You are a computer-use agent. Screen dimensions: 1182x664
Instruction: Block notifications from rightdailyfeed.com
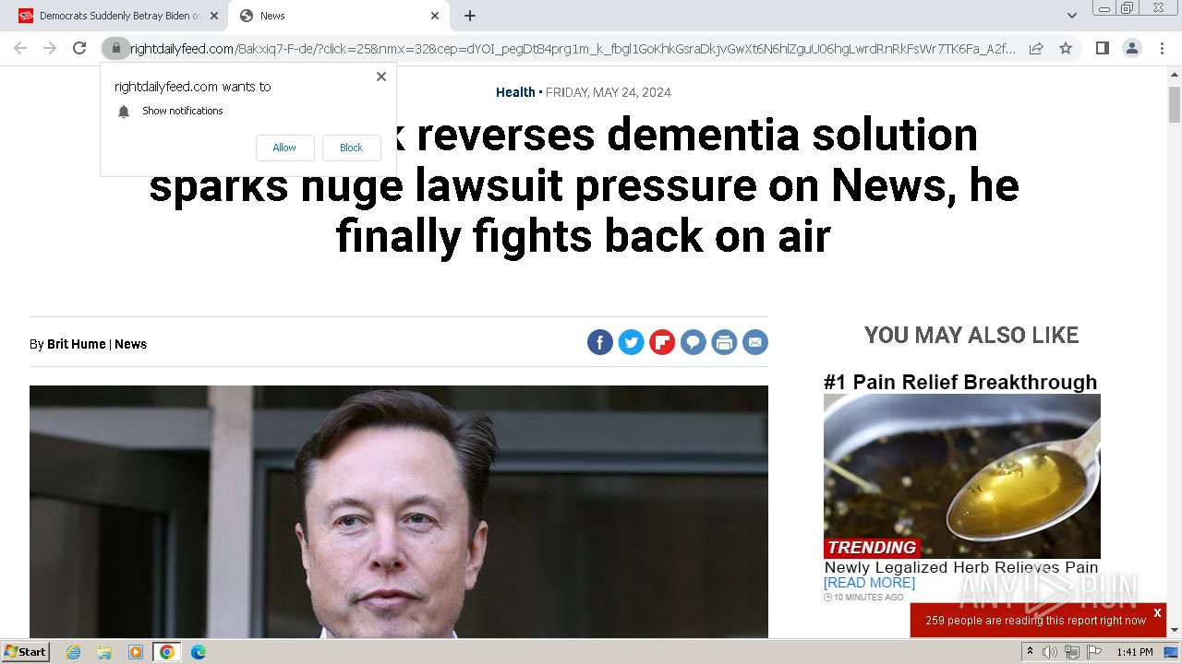point(351,148)
